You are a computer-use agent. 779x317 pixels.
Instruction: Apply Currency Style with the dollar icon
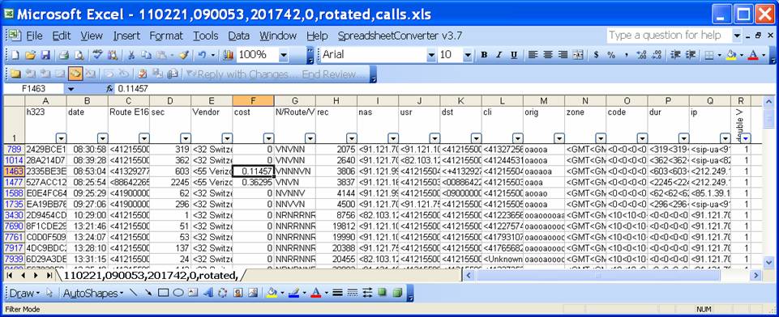(596, 55)
